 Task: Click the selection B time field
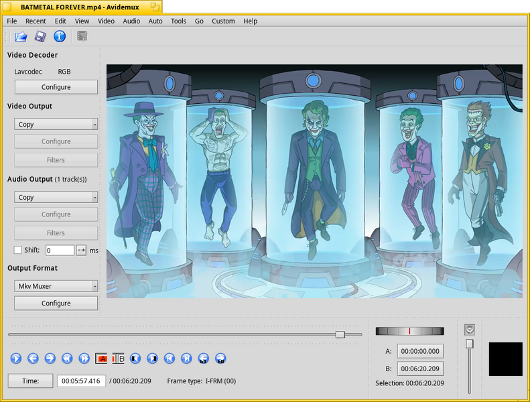click(420, 368)
